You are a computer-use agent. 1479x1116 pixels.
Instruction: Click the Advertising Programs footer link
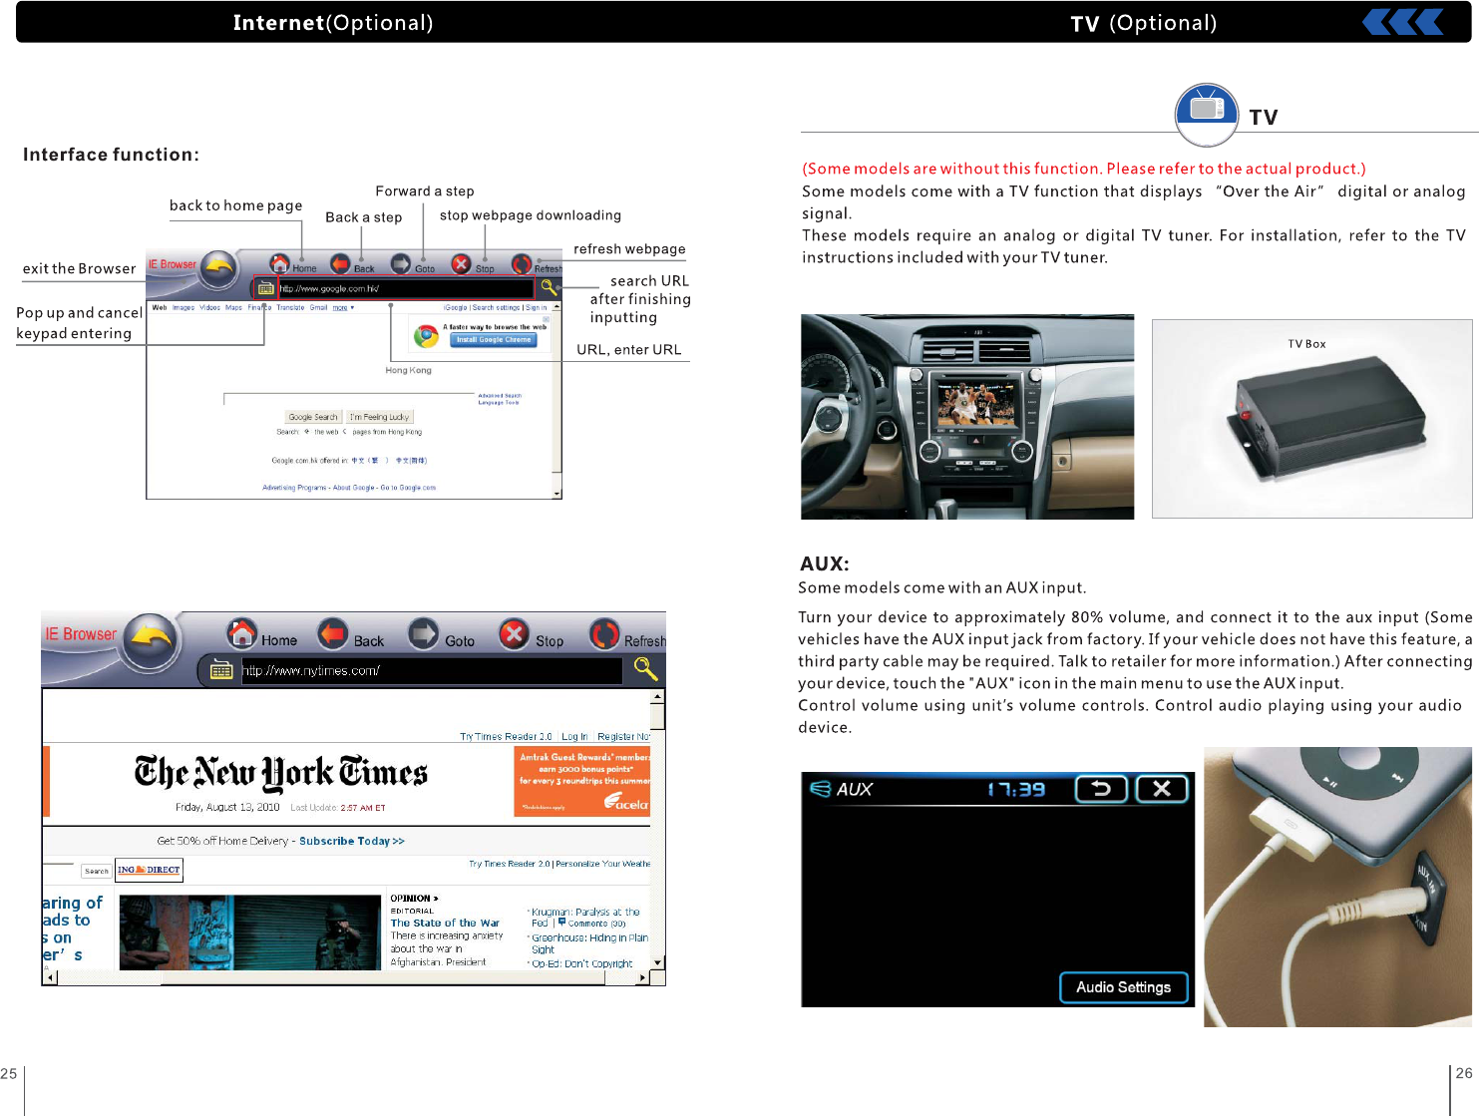294,488
